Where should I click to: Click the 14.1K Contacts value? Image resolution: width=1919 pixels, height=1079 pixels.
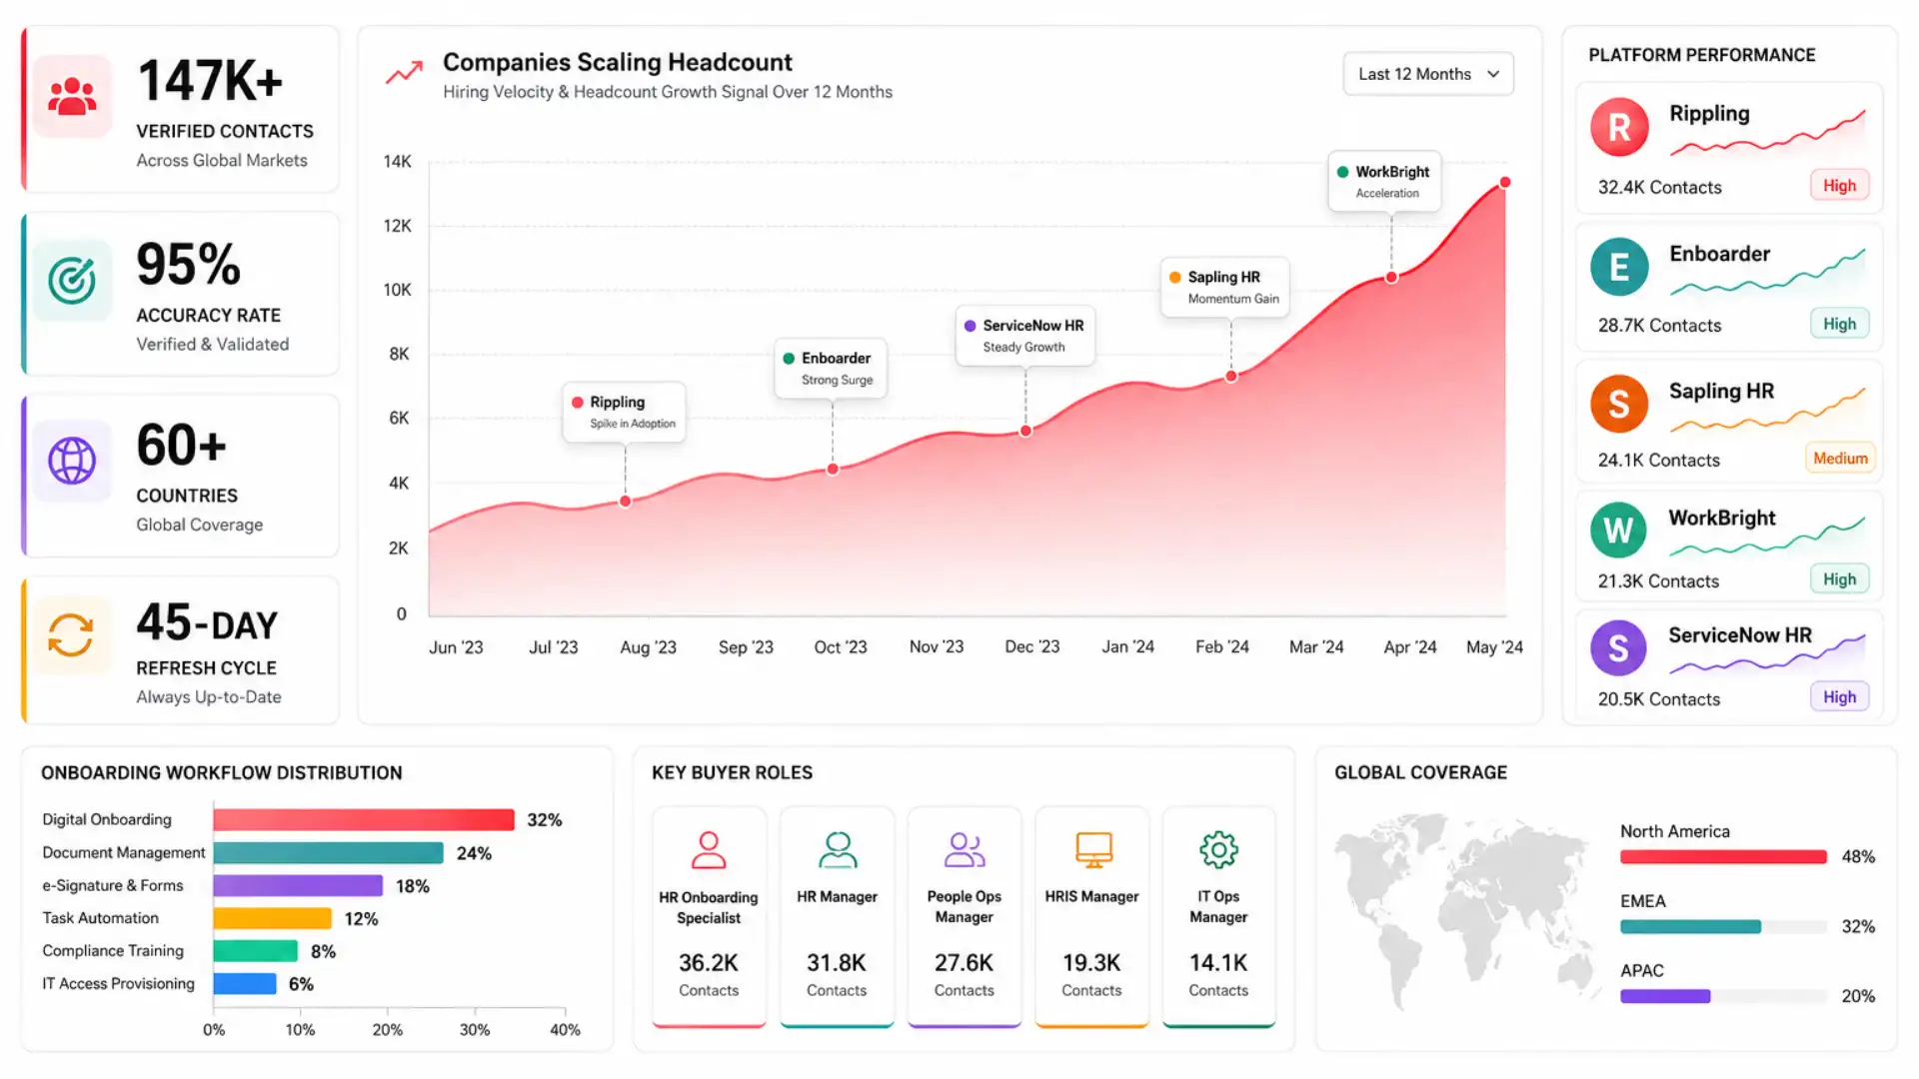tap(1218, 963)
